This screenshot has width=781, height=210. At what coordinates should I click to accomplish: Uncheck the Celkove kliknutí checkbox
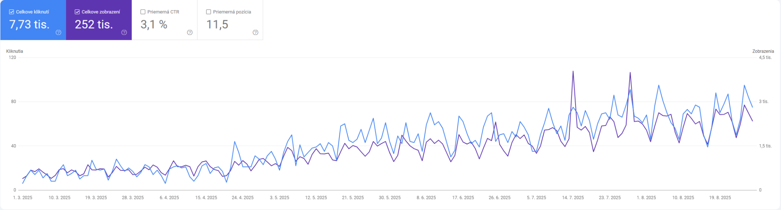click(11, 12)
